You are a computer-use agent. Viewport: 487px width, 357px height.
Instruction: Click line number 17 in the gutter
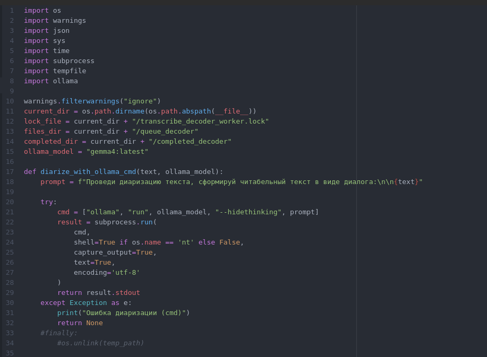(x=10, y=172)
